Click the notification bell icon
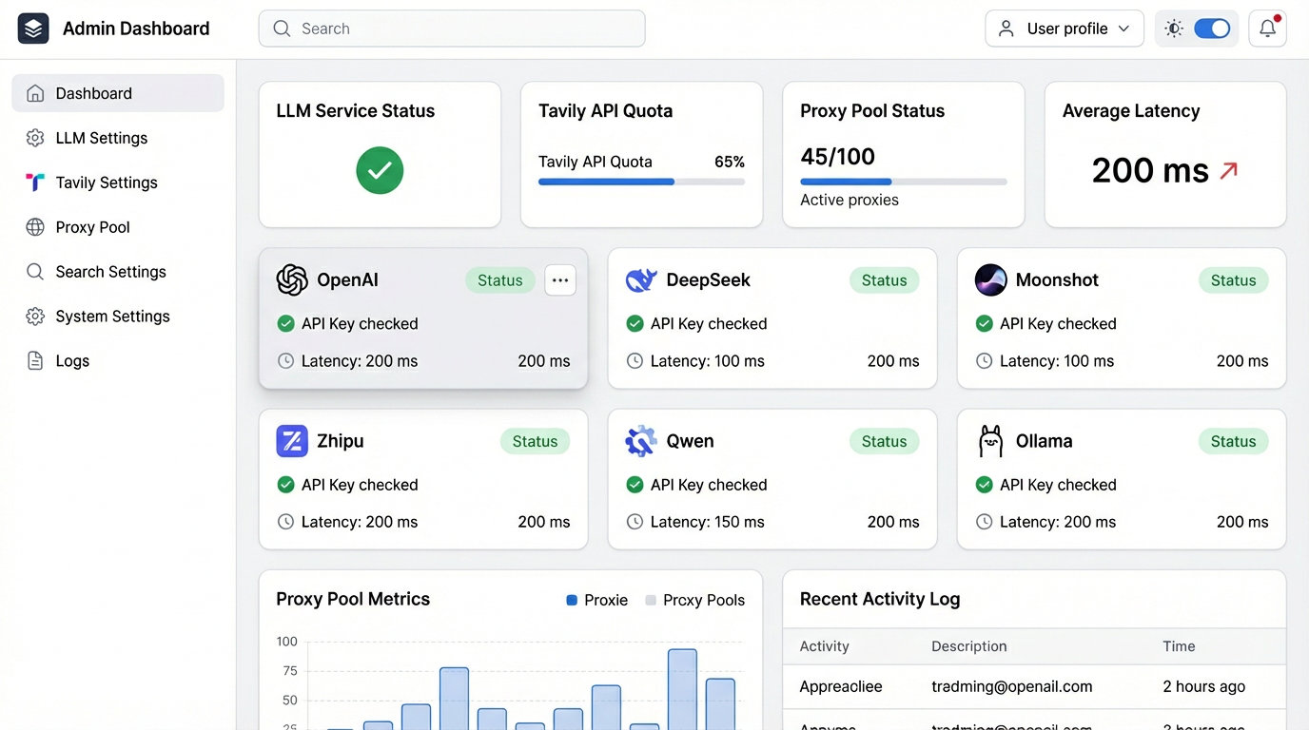Viewport: 1309px width, 730px height. pyautogui.click(x=1267, y=29)
